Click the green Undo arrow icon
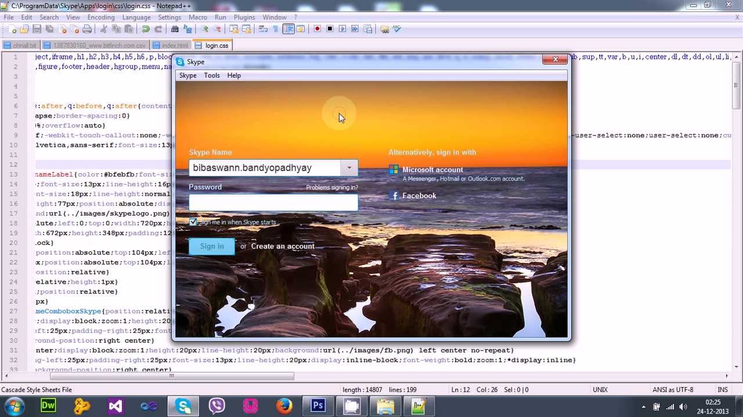743x417 pixels. click(146, 29)
